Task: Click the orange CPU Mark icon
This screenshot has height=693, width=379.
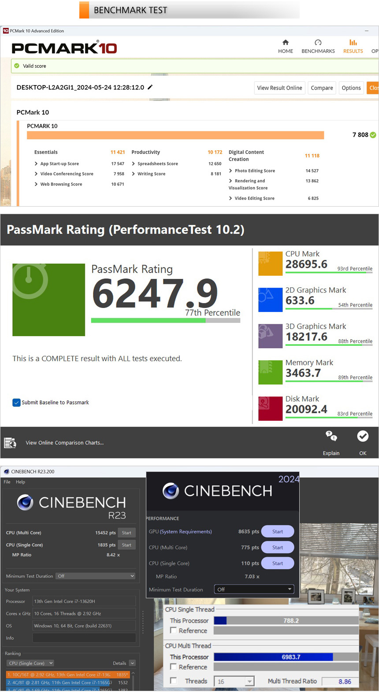Action: [x=270, y=263]
